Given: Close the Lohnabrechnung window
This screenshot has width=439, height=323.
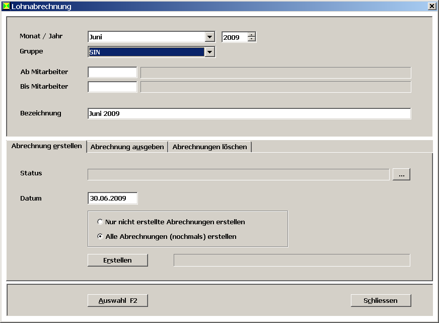Looking at the screenshot, I should click(431, 7).
